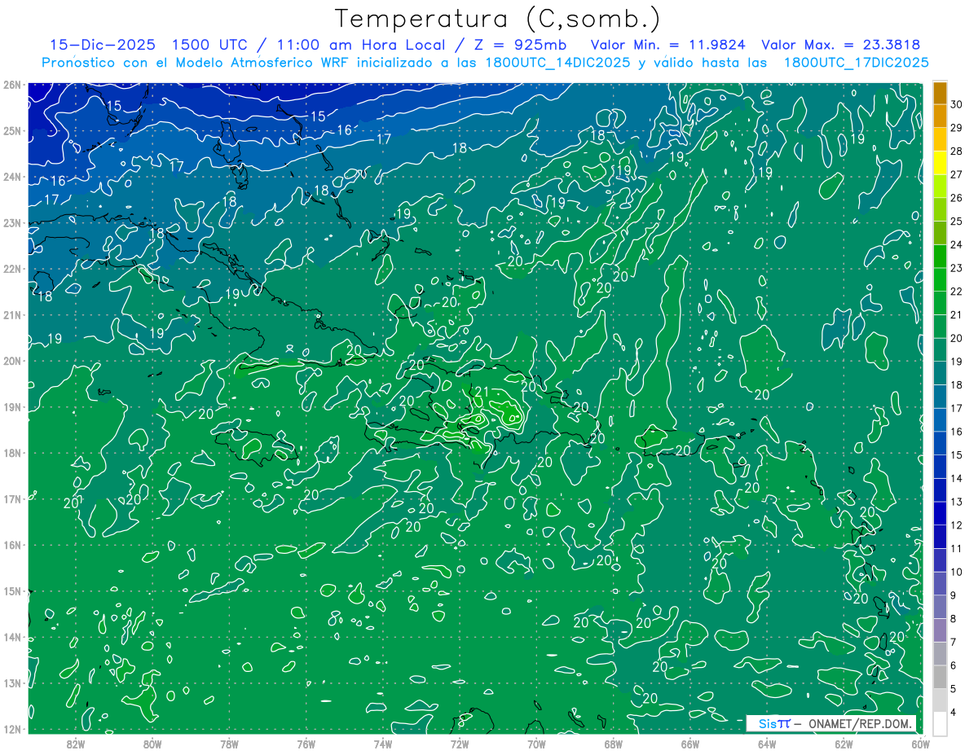Click the color scale label "11"
This screenshot has height=755, width=978.
tap(957, 549)
